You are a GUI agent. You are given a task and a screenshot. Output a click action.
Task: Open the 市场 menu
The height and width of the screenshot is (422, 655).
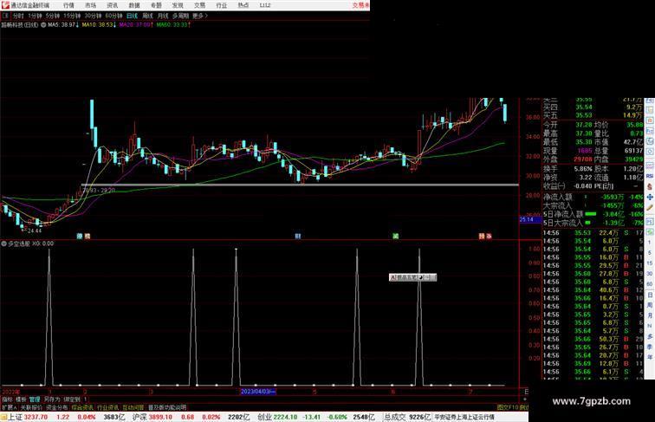coord(90,5)
